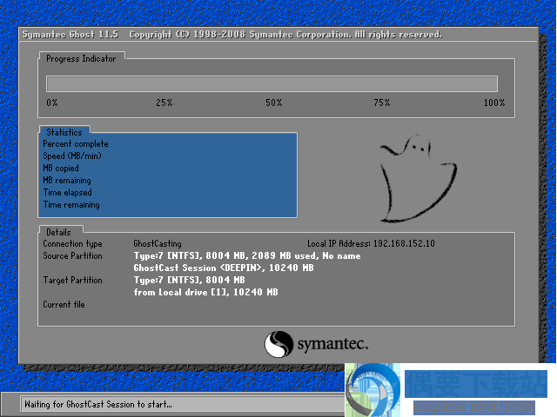This screenshot has height=417, width=557.
Task: Click the 'MB remaining' statistics row
Action: pyautogui.click(x=67, y=181)
